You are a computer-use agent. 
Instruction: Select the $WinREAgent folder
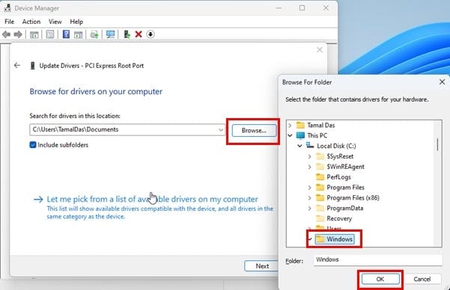tap(345, 167)
